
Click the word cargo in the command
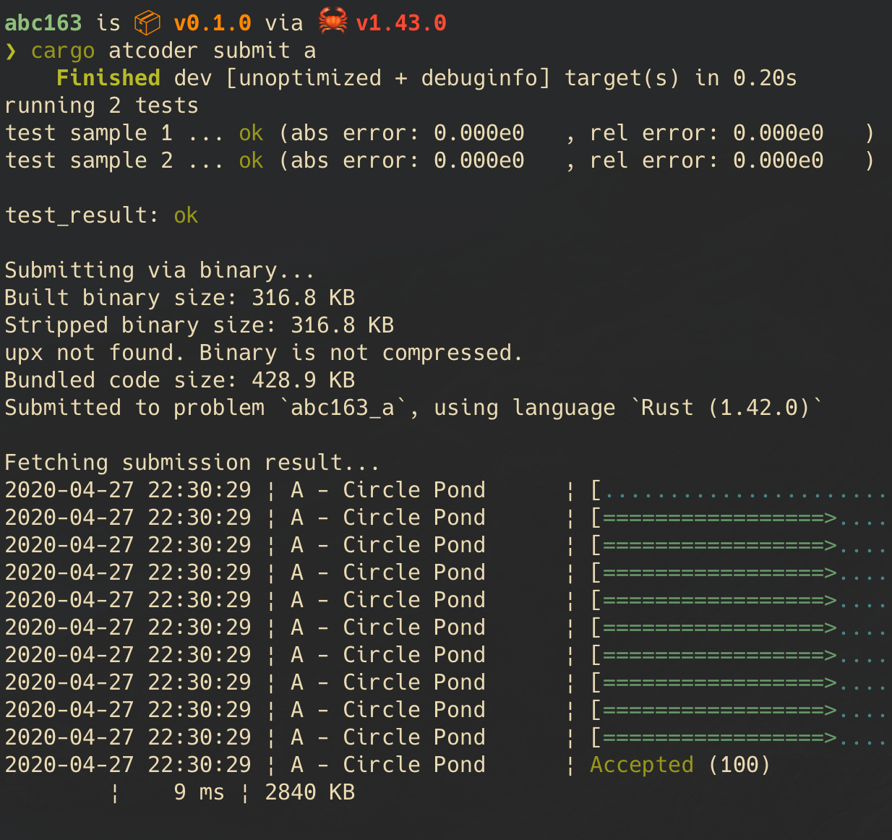pyautogui.click(x=63, y=51)
